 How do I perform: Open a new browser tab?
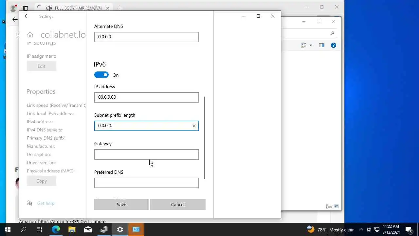(120, 8)
